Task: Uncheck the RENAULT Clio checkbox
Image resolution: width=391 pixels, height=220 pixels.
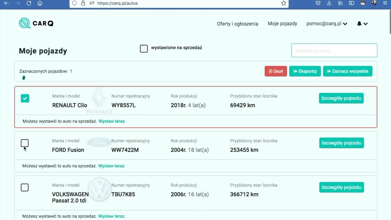Action: [25, 98]
